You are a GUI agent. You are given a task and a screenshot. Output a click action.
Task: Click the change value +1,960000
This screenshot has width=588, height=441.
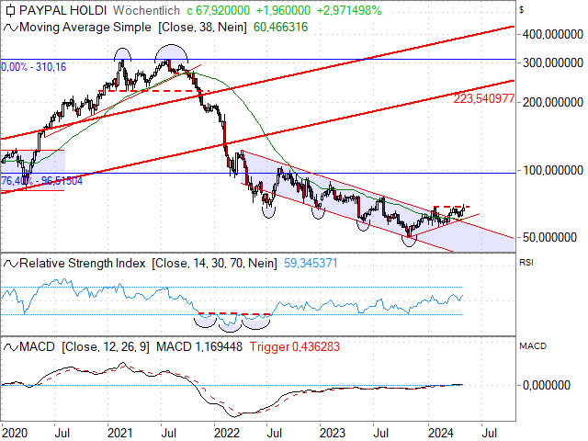point(283,10)
